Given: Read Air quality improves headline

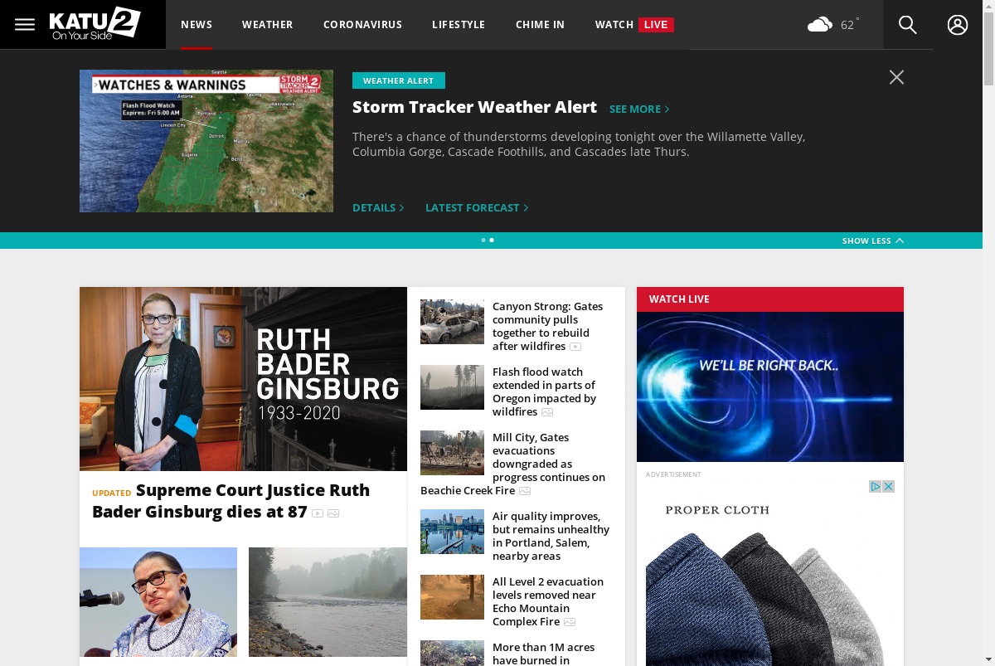Looking at the screenshot, I should coord(551,536).
